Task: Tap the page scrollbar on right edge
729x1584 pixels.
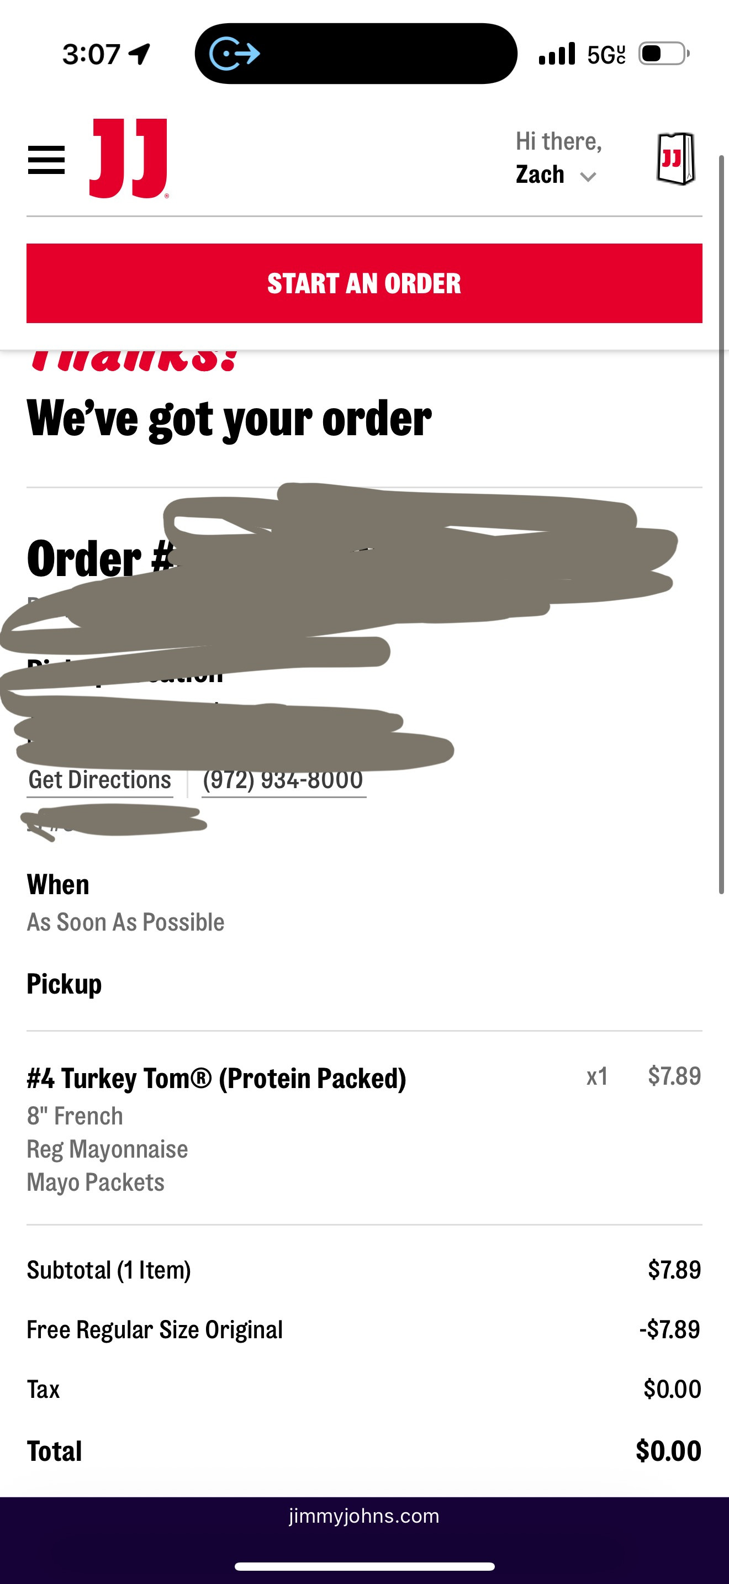Action: coord(722,522)
